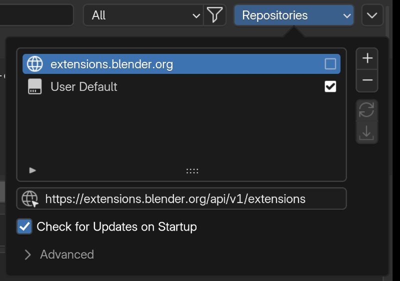This screenshot has width=400, height=281.
Task: Expand list filter options triangle
Action: pos(32,171)
